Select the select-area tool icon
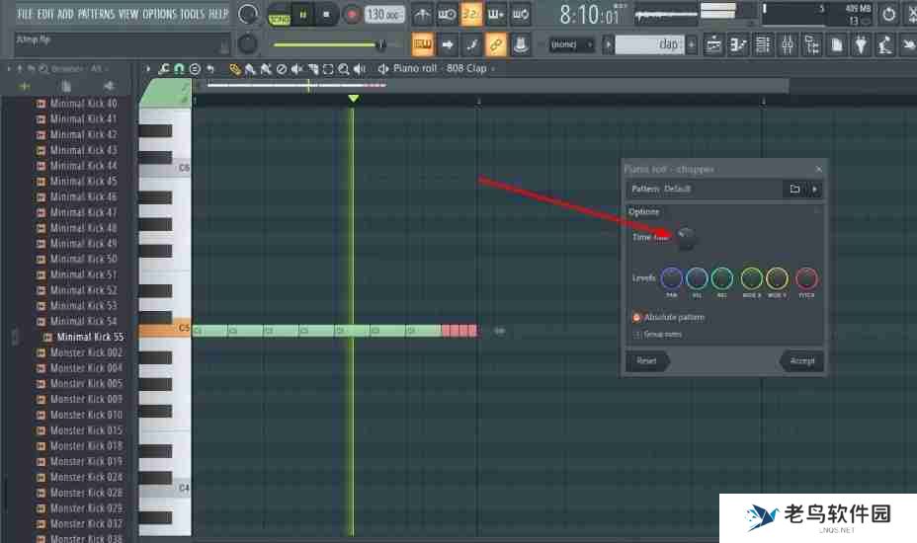Image resolution: width=917 pixels, height=543 pixels. coord(328,69)
